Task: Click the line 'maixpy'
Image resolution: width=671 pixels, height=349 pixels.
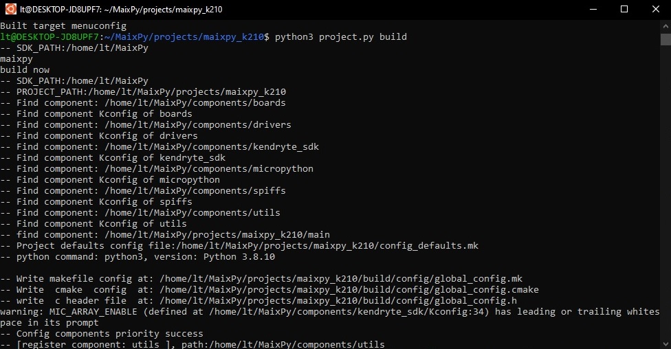Action: pyautogui.click(x=16, y=59)
